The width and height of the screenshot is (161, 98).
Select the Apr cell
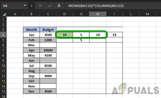pyautogui.click(x=31, y=50)
